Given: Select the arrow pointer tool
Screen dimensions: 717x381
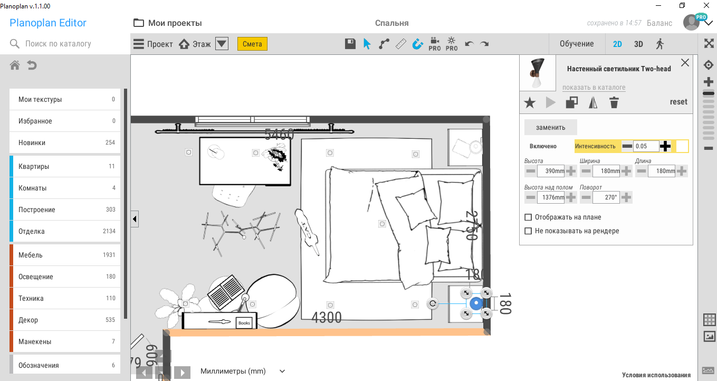Looking at the screenshot, I should pyautogui.click(x=367, y=44).
